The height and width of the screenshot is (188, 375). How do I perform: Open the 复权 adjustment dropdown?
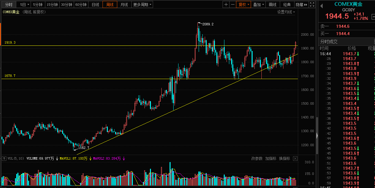click(x=244, y=5)
